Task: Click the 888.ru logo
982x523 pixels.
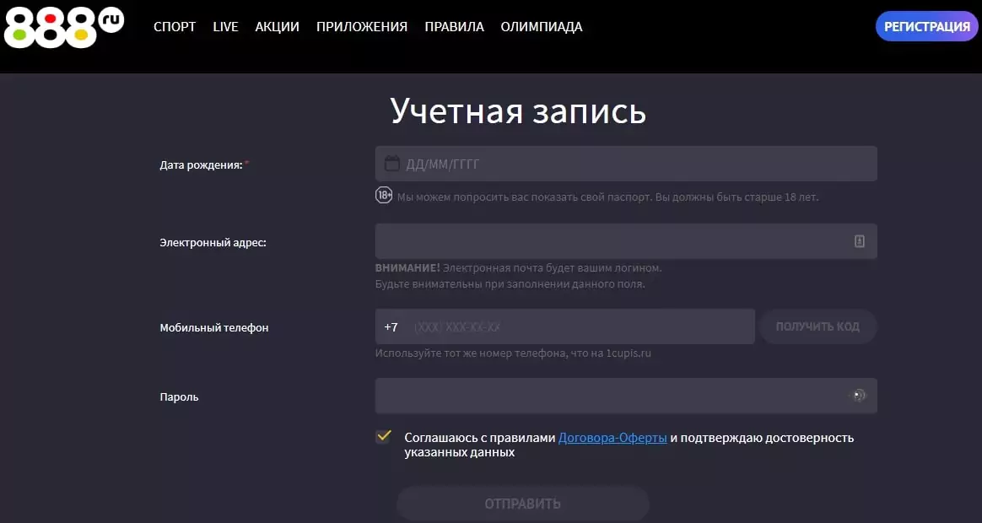Action: (x=64, y=27)
